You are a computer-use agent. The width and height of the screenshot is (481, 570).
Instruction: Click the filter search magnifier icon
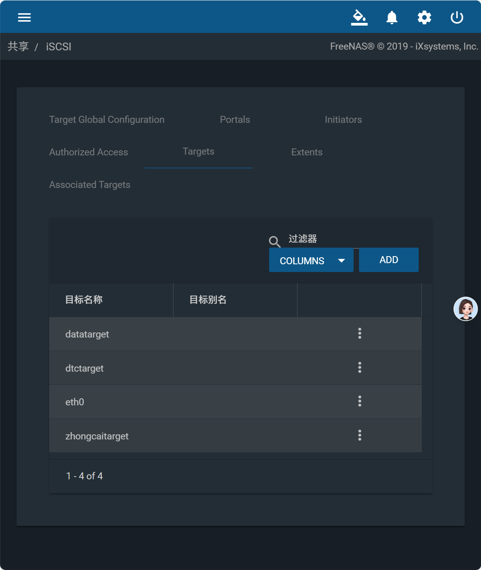pyautogui.click(x=275, y=241)
